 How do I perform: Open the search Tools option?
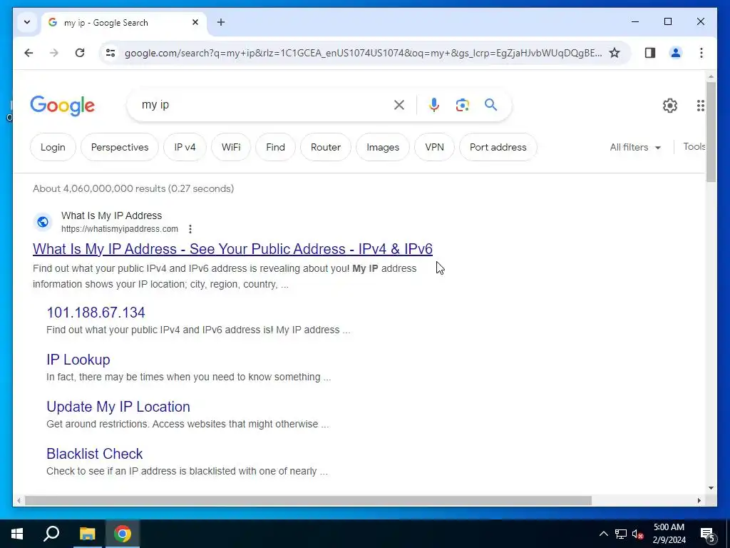pyautogui.click(x=694, y=147)
